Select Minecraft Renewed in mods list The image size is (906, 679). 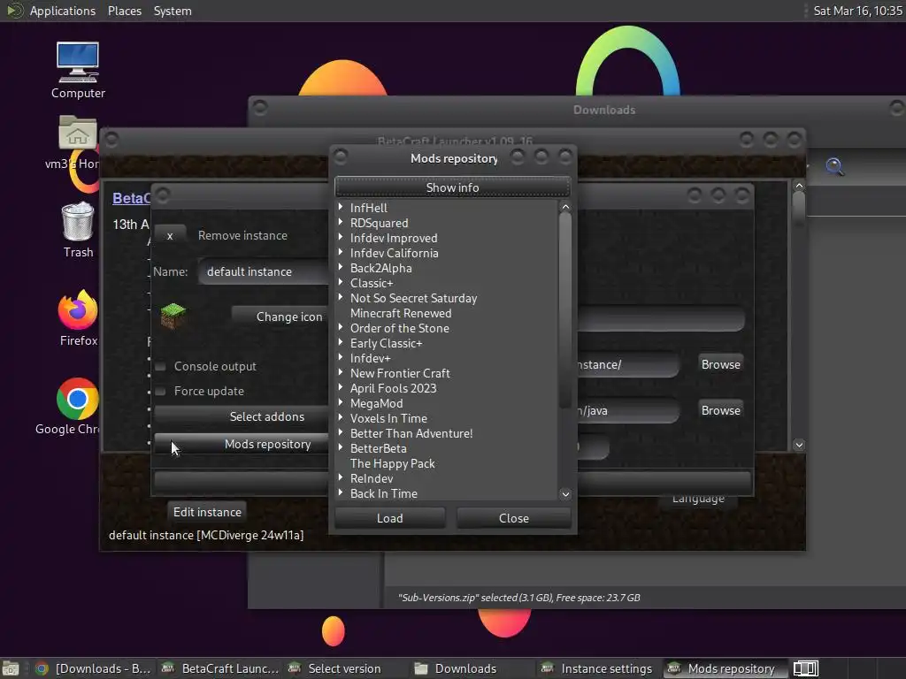[x=401, y=313]
